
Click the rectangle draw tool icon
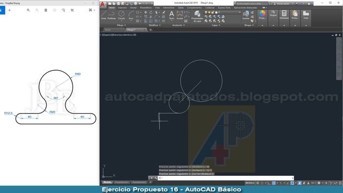coord(138,12)
